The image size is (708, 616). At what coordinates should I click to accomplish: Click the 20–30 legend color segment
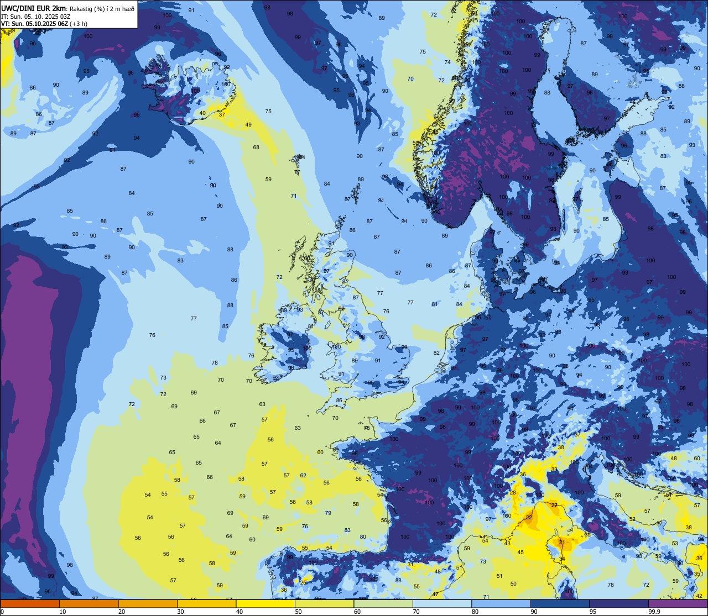point(148,603)
